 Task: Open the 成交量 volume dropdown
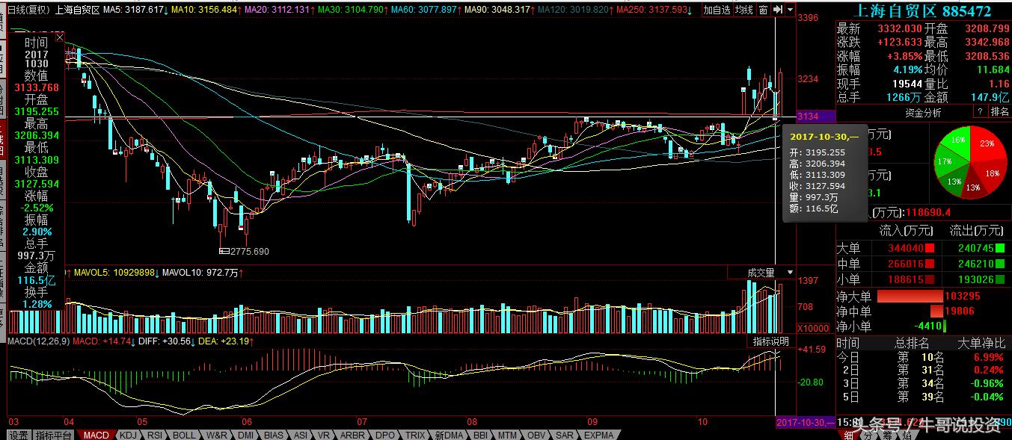pos(791,273)
